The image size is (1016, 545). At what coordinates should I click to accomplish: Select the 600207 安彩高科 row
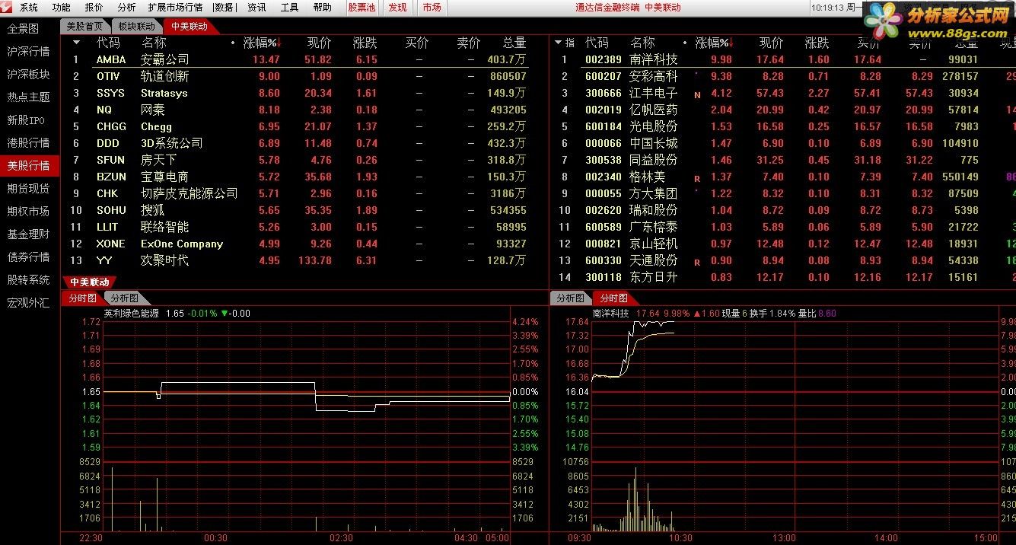(x=783, y=76)
